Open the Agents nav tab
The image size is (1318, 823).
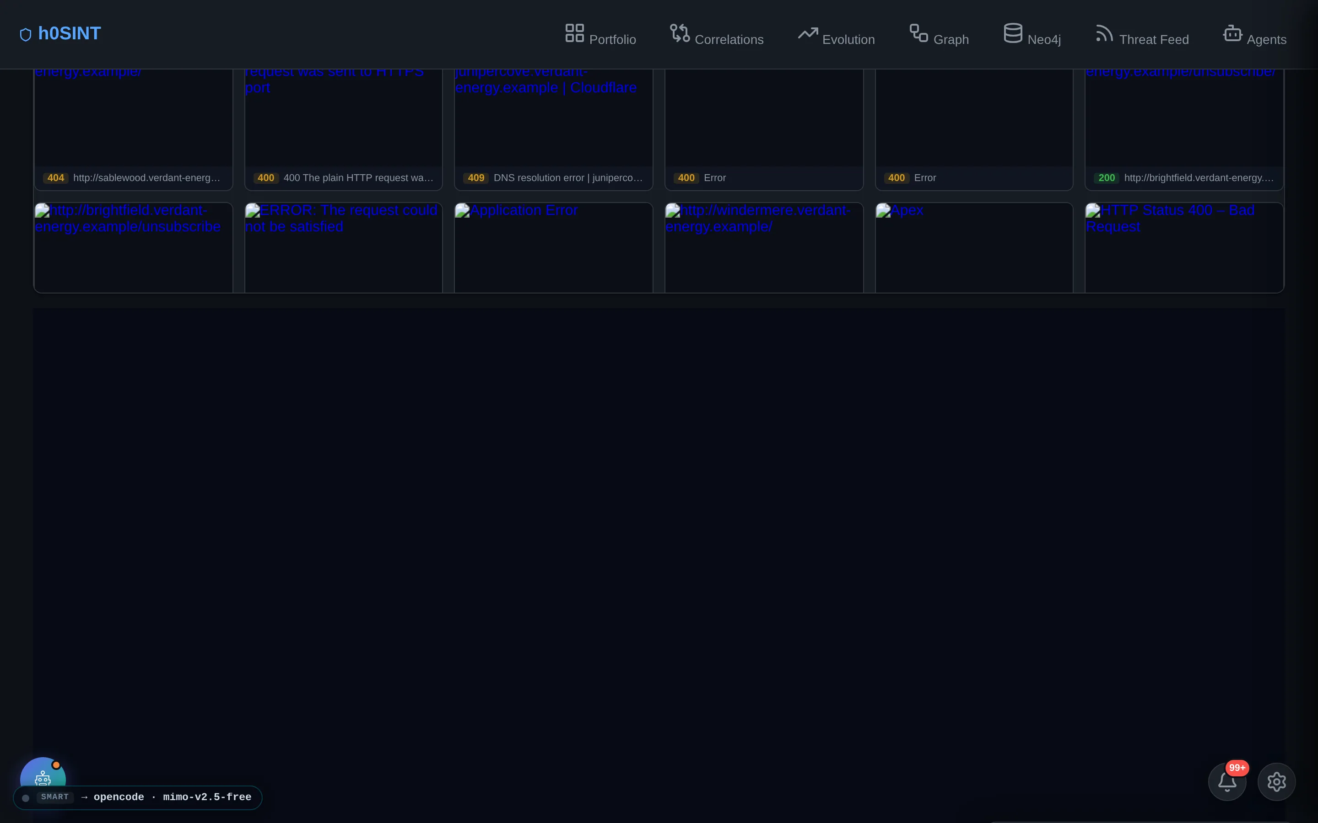(1255, 34)
